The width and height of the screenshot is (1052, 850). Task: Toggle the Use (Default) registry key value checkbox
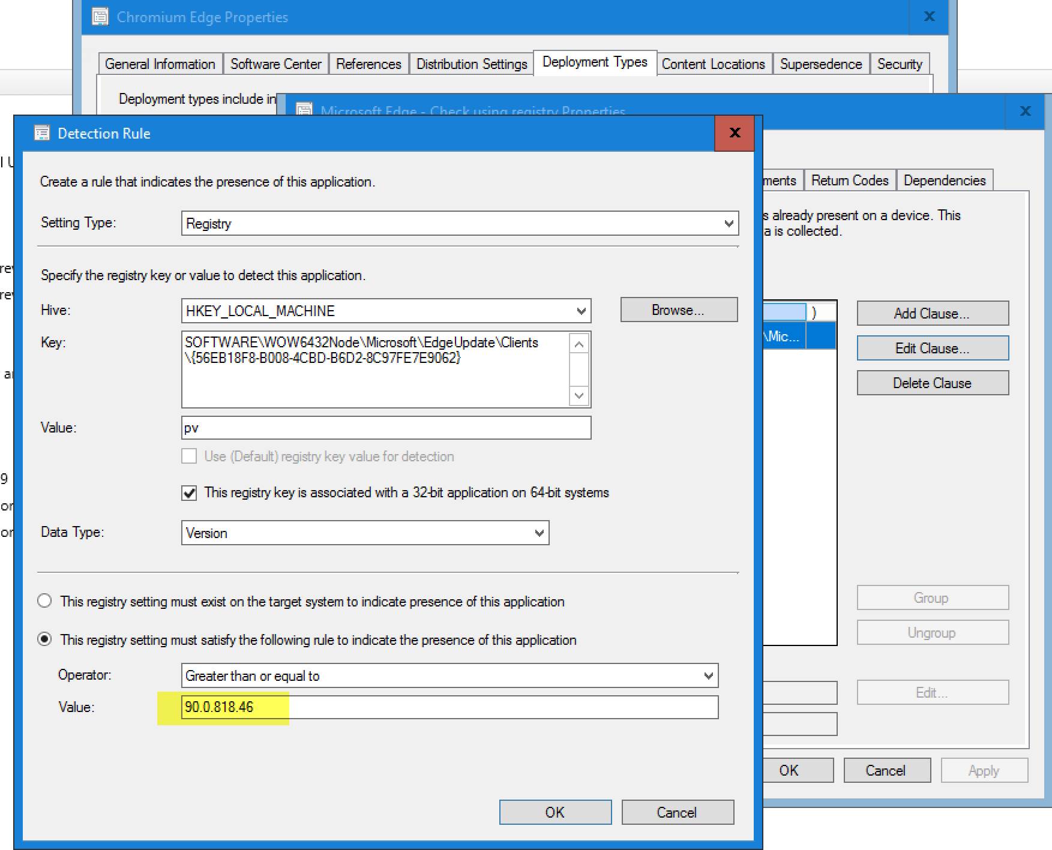pos(189,456)
